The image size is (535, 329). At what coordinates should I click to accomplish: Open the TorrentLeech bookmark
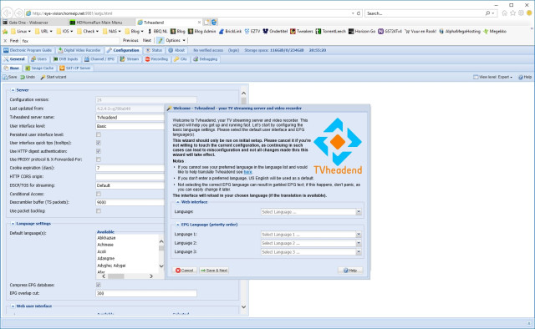(x=331, y=32)
